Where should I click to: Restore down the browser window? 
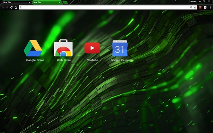(204, 1)
